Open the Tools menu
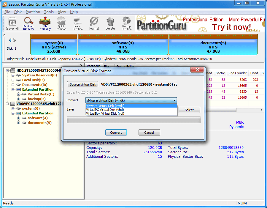This screenshot has height=208, width=267. coord(49,12)
